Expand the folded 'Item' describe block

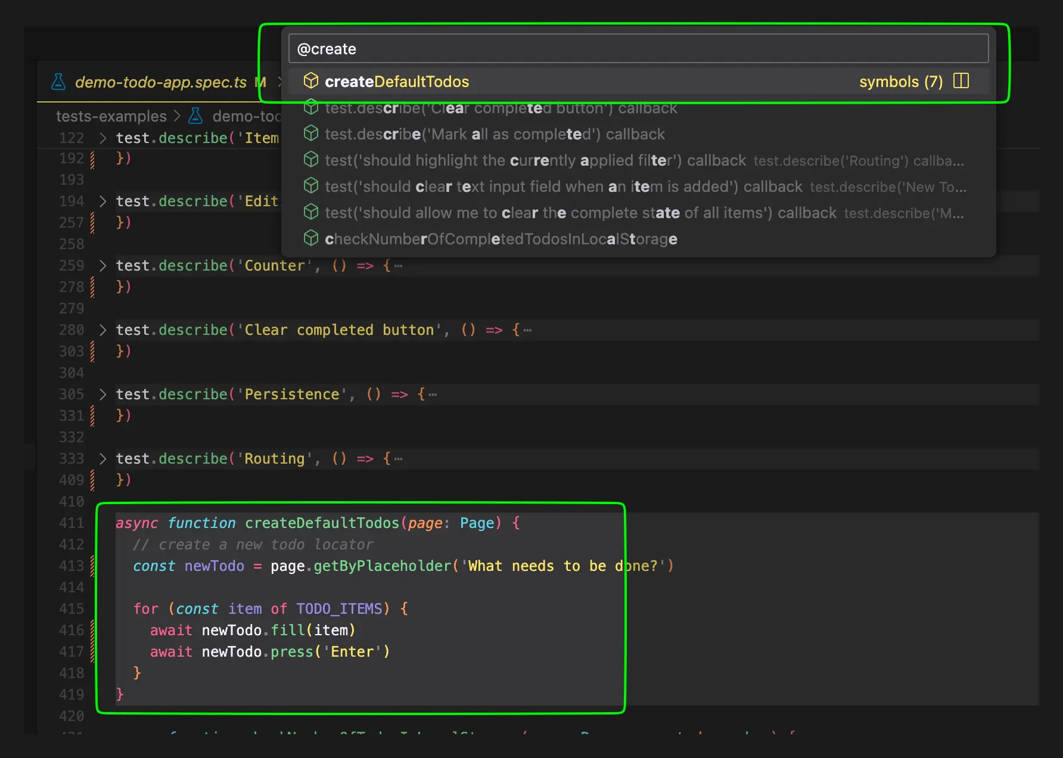(103, 138)
